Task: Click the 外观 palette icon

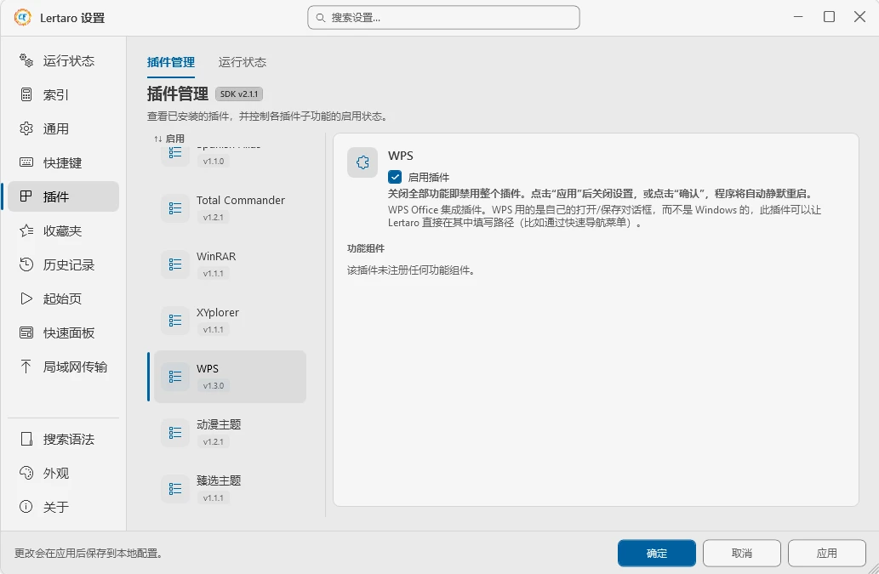Action: click(26, 473)
